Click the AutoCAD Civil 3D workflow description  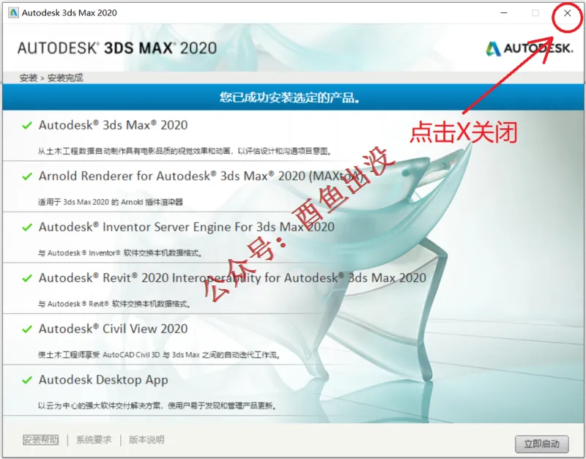pos(160,354)
